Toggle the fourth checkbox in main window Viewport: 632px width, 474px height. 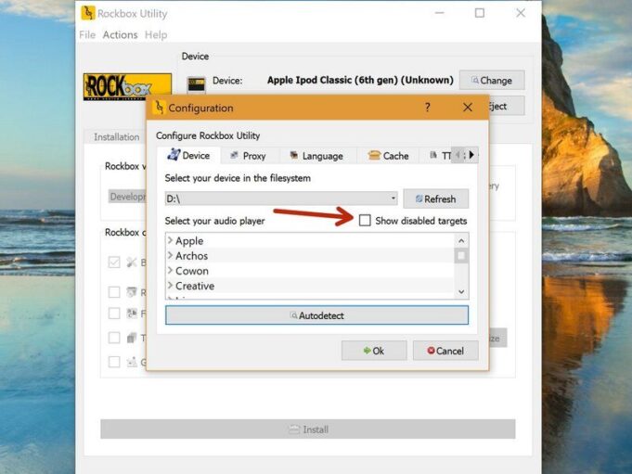coord(114,338)
